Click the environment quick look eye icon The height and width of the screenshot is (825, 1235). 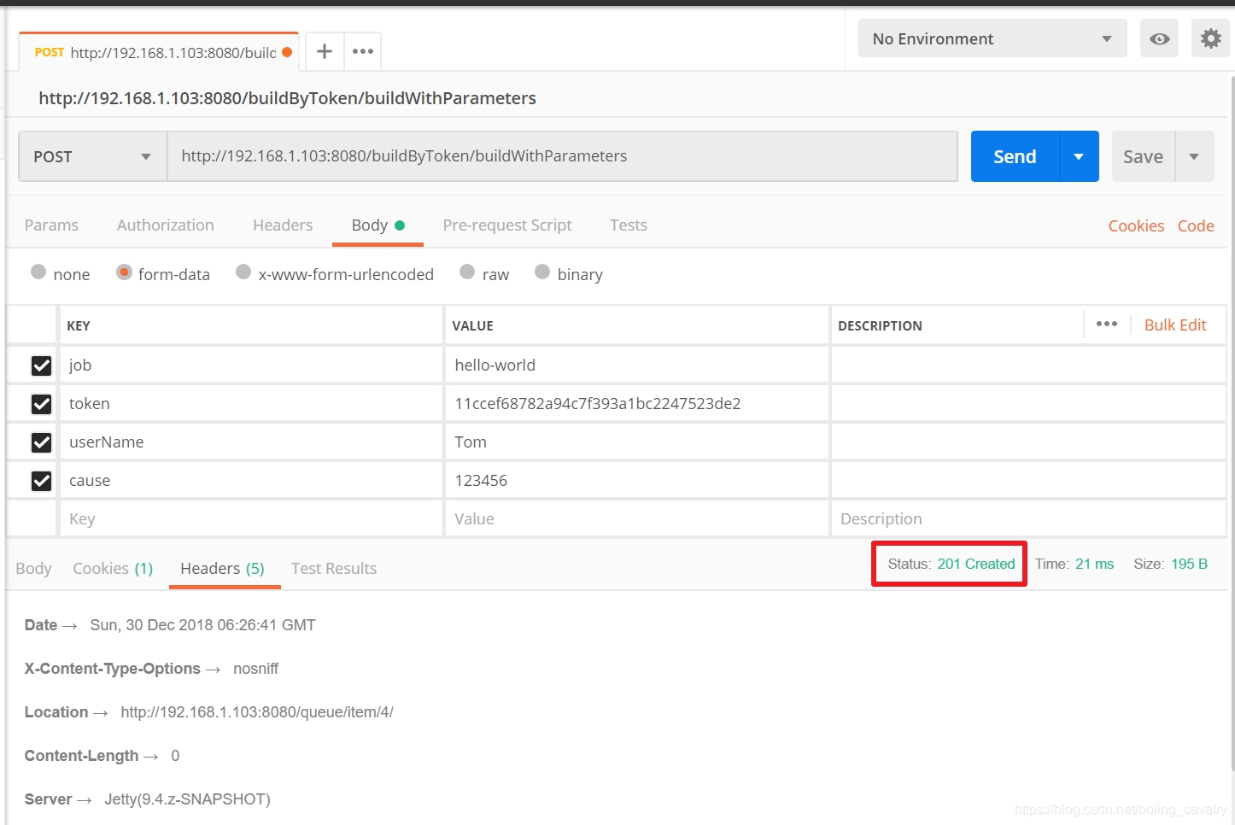1159,39
